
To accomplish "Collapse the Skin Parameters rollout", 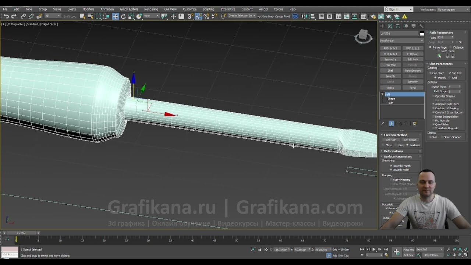I will pyautogui.click(x=441, y=64).
